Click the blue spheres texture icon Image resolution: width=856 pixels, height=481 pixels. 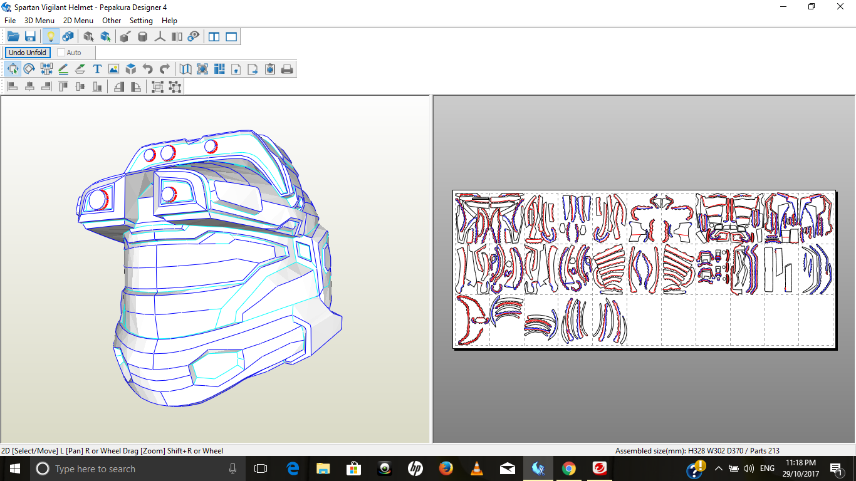(68, 37)
